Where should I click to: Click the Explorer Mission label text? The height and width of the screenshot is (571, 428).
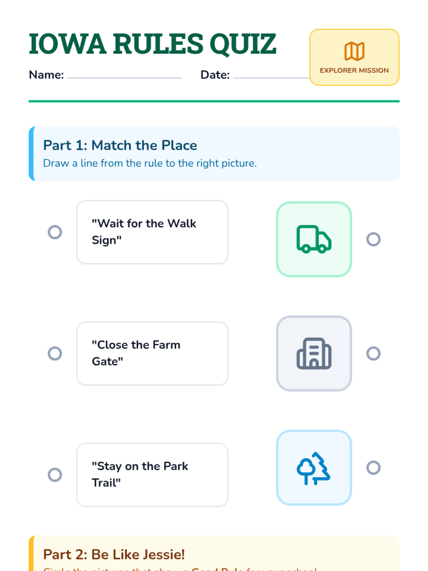pos(354,70)
